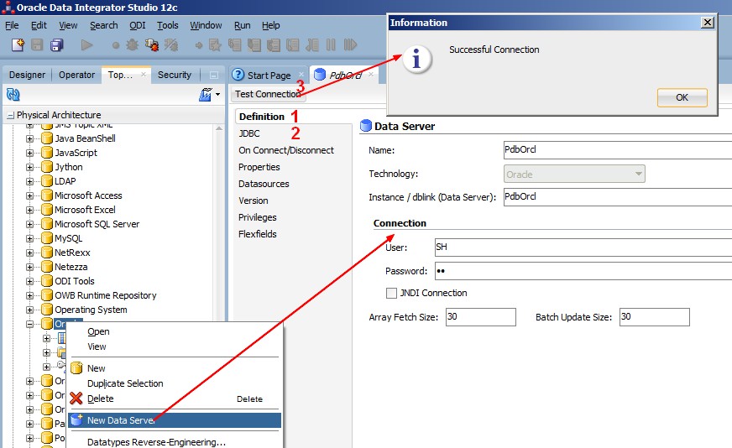Click the MySQL technology icon
Screen dimensions: 732x448
coord(47,238)
